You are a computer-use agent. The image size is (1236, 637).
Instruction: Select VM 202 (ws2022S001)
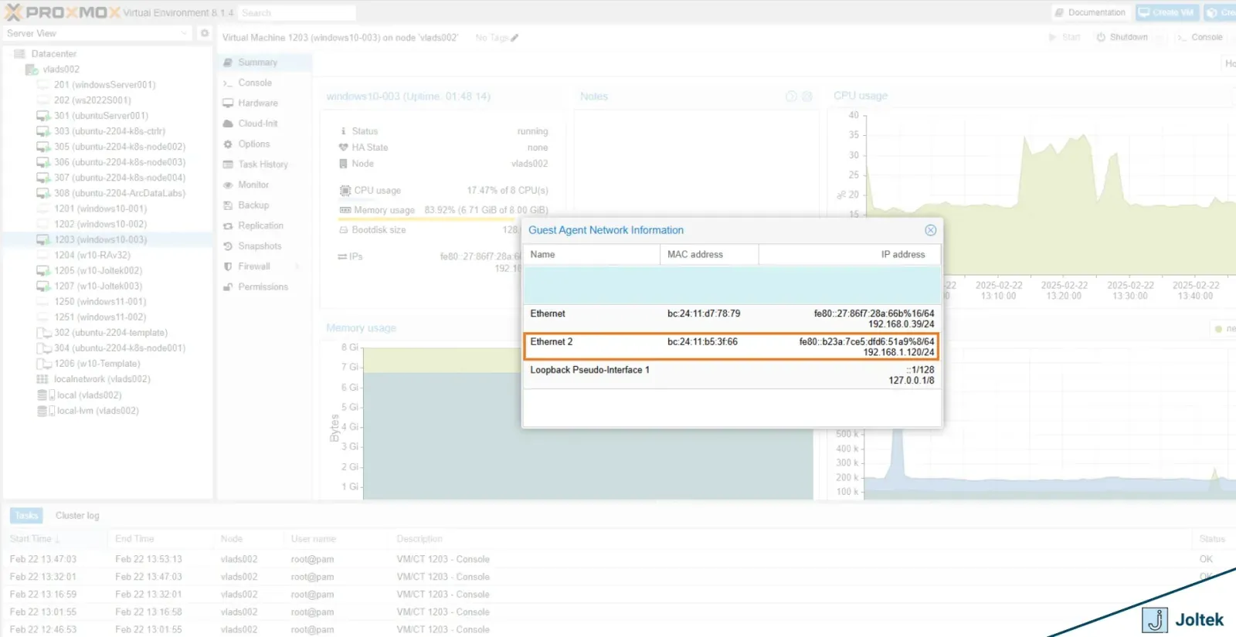click(93, 100)
